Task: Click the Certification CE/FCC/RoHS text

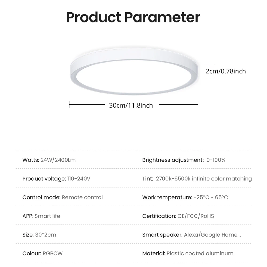Action: (x=178, y=216)
